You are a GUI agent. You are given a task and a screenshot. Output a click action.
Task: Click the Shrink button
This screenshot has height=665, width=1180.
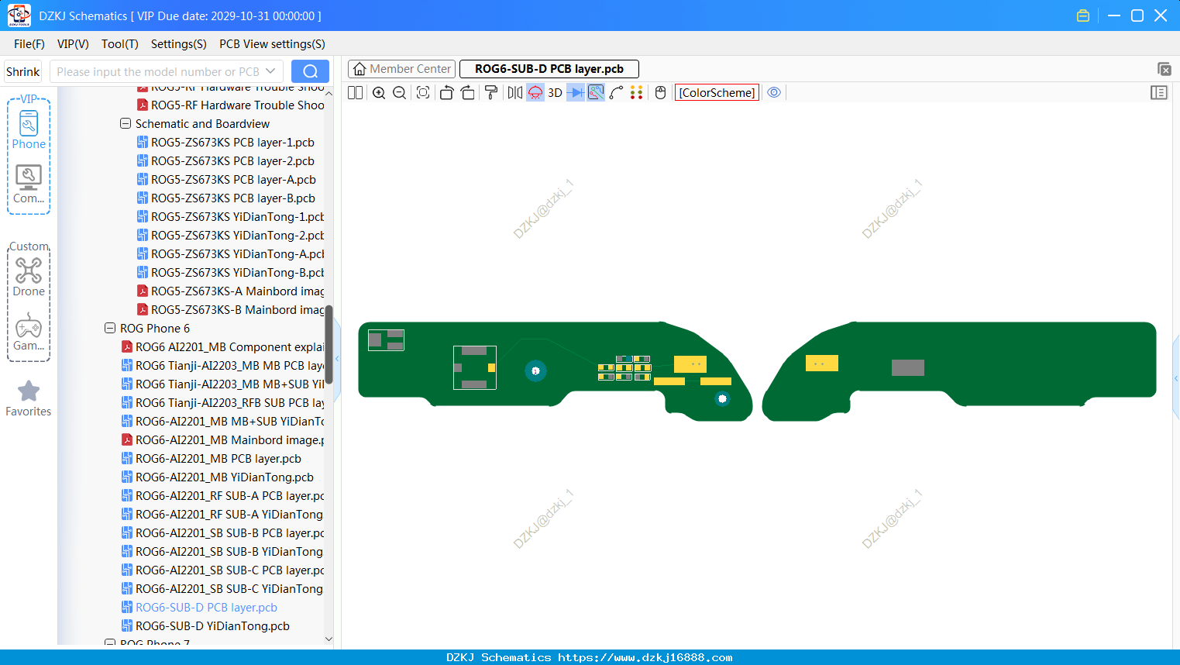pyautogui.click(x=23, y=71)
